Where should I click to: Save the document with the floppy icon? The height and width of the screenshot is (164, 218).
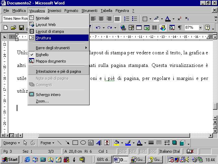click(21, 28)
